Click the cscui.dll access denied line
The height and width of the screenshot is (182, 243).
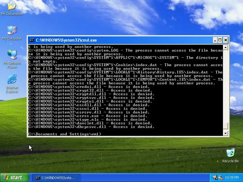tap(88, 109)
